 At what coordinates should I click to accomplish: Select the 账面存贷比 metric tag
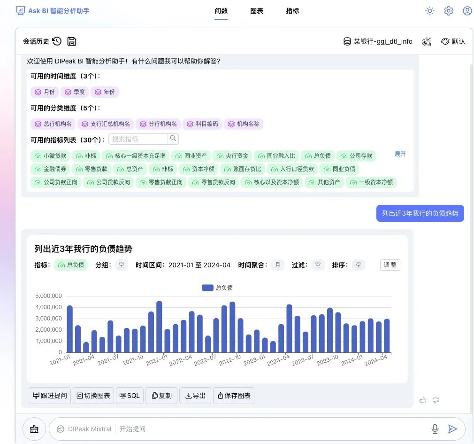tap(243, 169)
